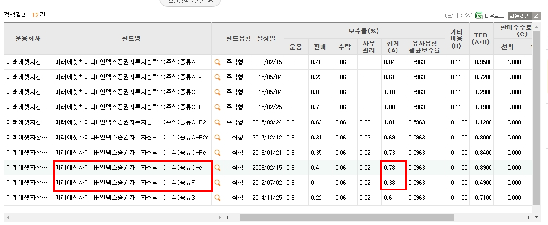Click the sales fee value 0.63

point(316,122)
